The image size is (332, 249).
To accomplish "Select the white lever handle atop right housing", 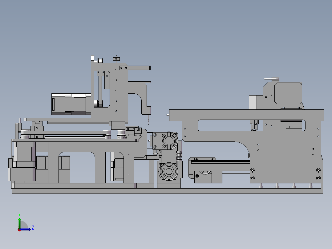I will [x=271, y=79].
